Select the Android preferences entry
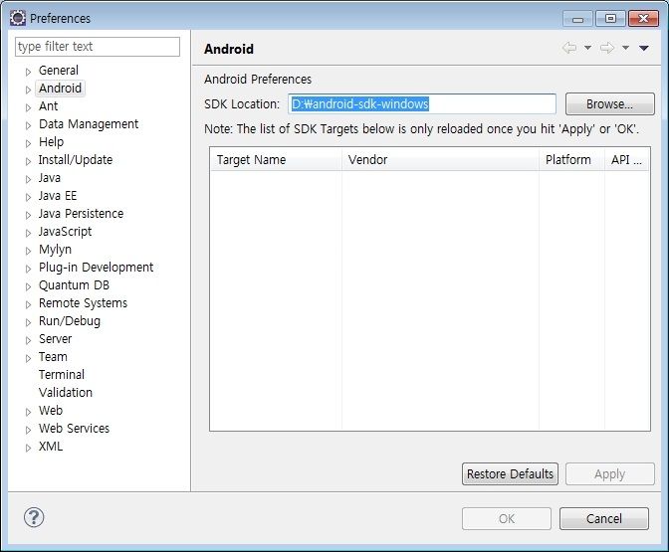 pos(60,89)
